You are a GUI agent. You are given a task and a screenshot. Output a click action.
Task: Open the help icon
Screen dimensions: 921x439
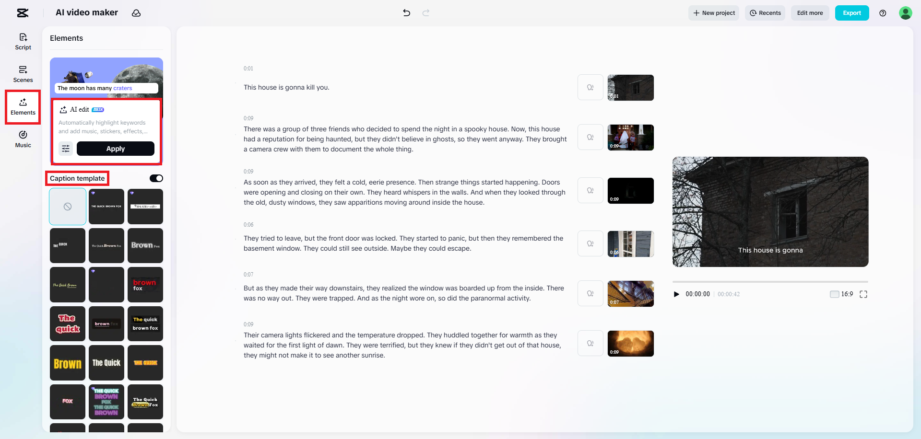883,13
